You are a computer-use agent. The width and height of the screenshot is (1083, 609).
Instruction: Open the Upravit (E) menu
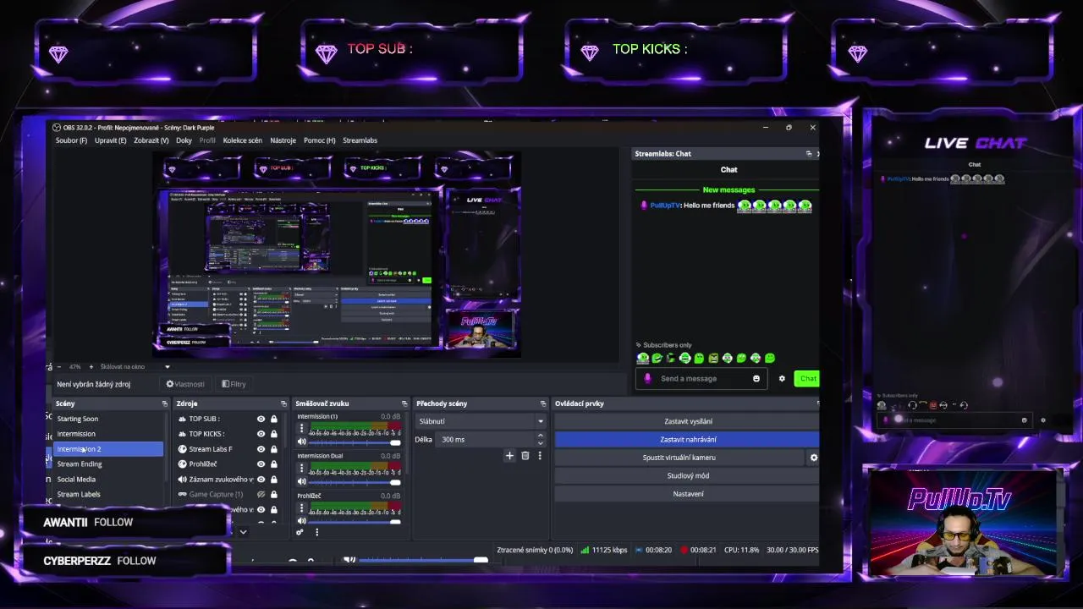point(110,140)
